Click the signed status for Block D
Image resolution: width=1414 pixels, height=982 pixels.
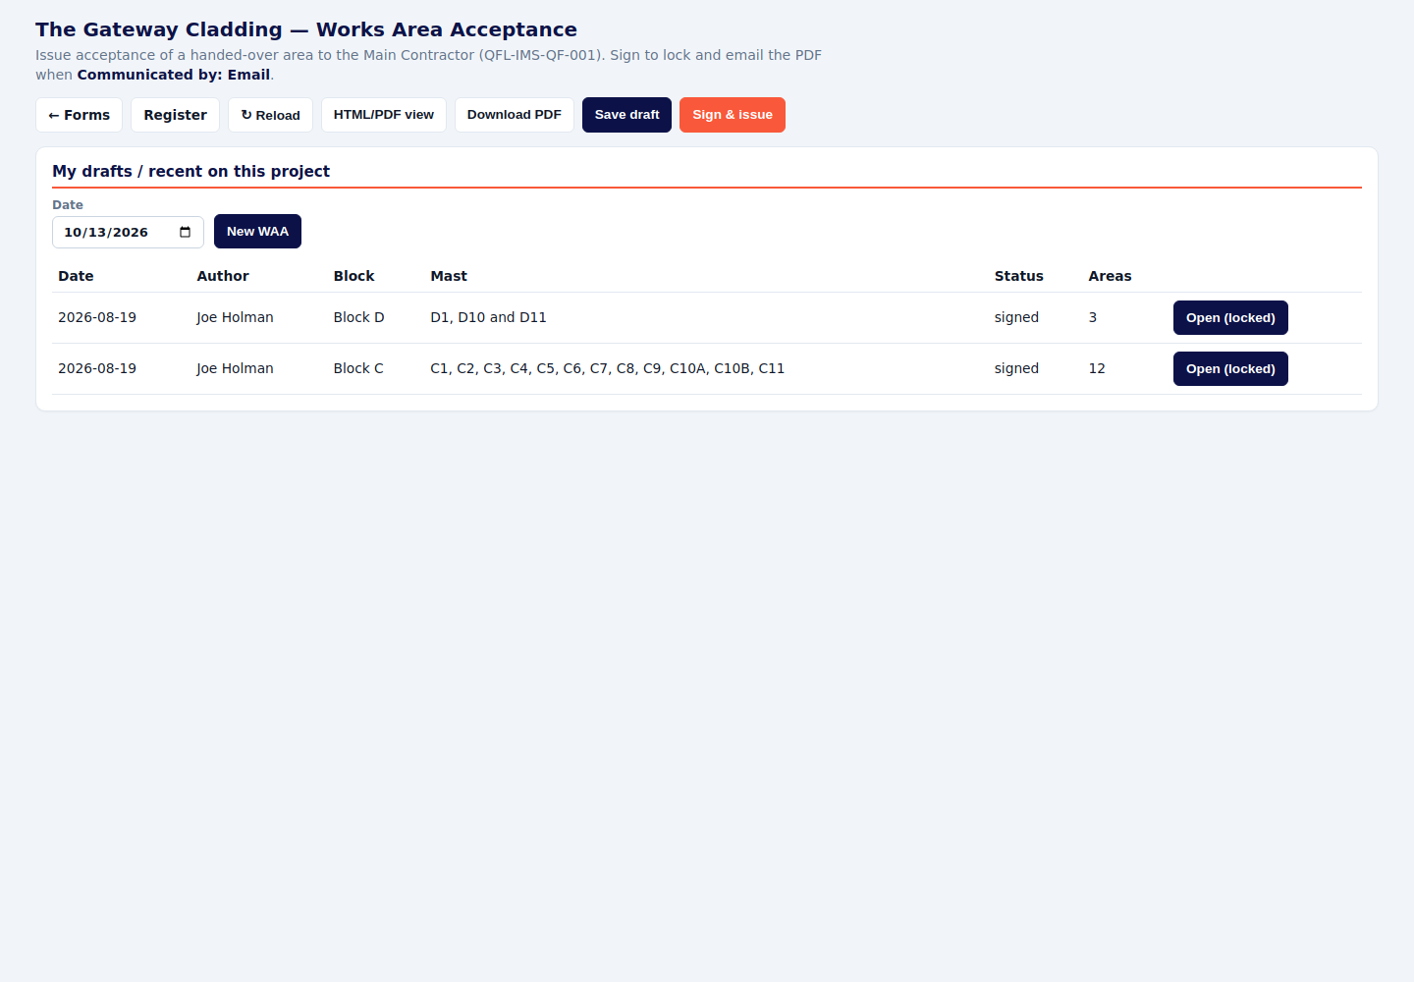coord(1016,317)
